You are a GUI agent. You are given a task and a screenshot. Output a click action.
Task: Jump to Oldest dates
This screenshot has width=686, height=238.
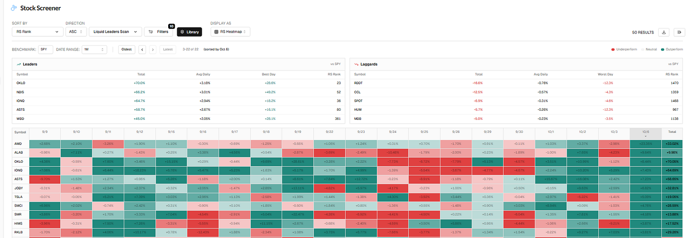127,49
